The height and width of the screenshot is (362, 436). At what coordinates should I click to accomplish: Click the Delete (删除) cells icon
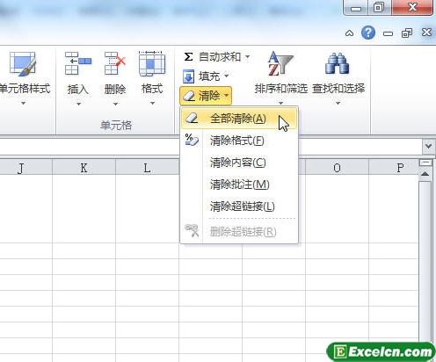[x=115, y=63]
